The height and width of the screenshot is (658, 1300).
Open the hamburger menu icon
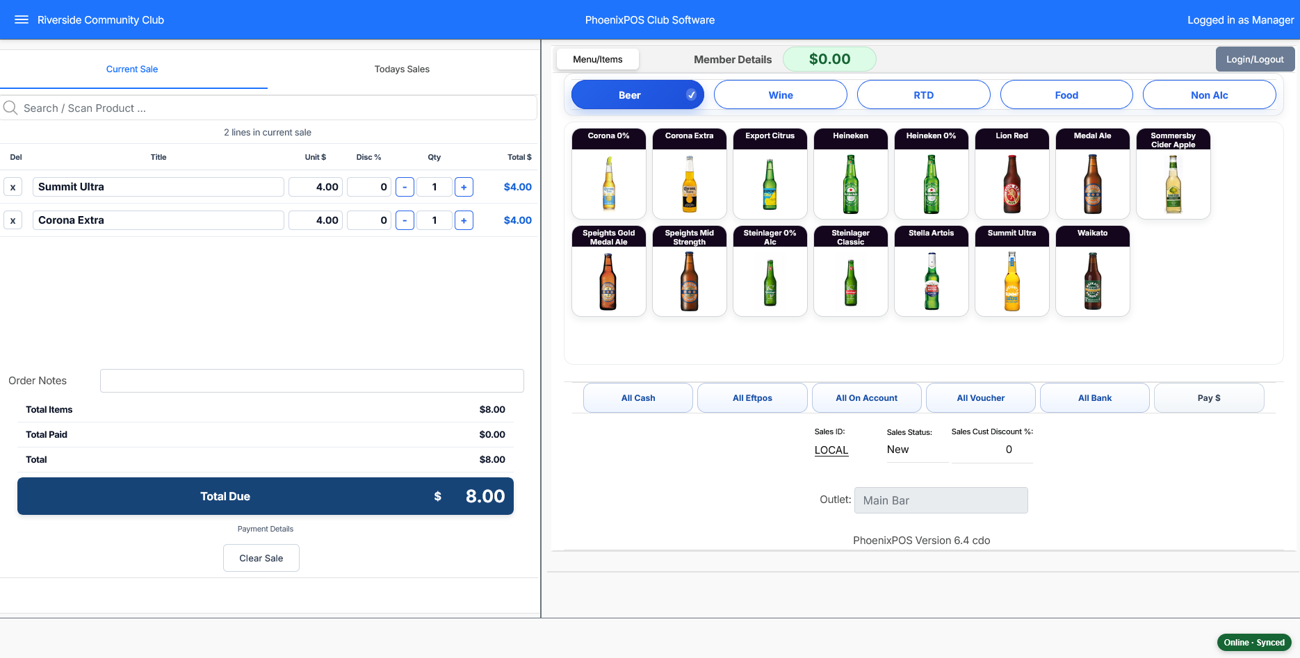pos(22,19)
